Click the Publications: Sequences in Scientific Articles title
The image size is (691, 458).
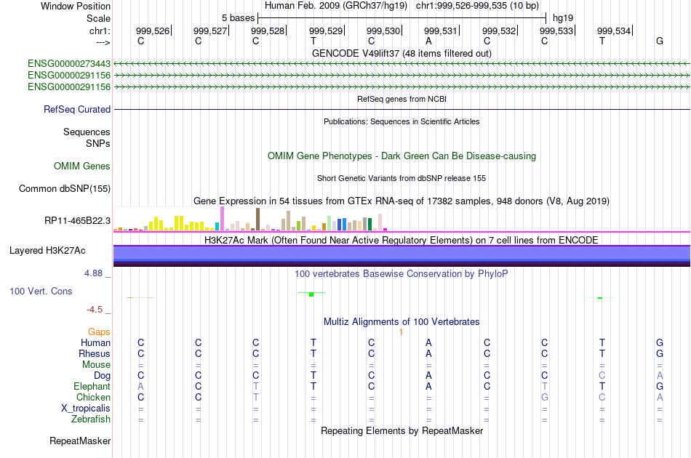[402, 121]
